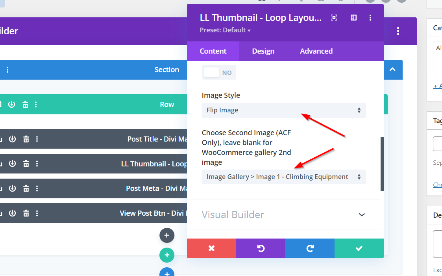Switch to the Design tab
This screenshot has height=276, width=442.
click(263, 51)
